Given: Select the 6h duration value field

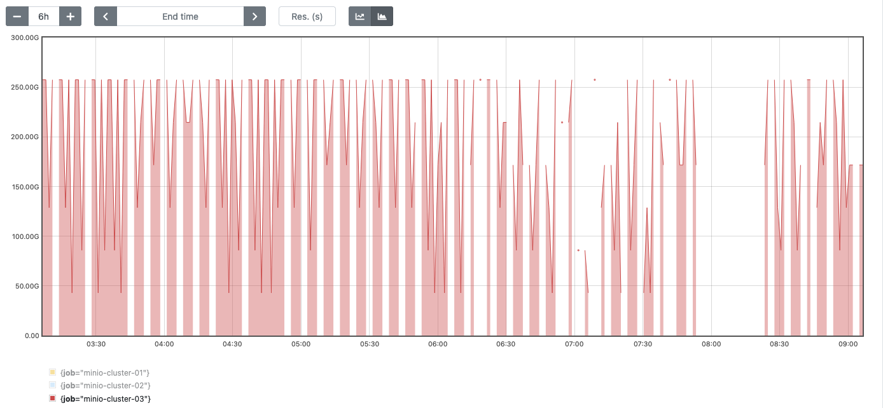Looking at the screenshot, I should pyautogui.click(x=43, y=16).
